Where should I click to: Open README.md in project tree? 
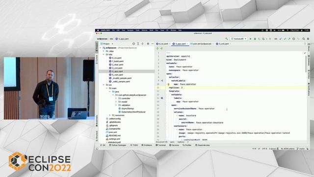[113, 136]
